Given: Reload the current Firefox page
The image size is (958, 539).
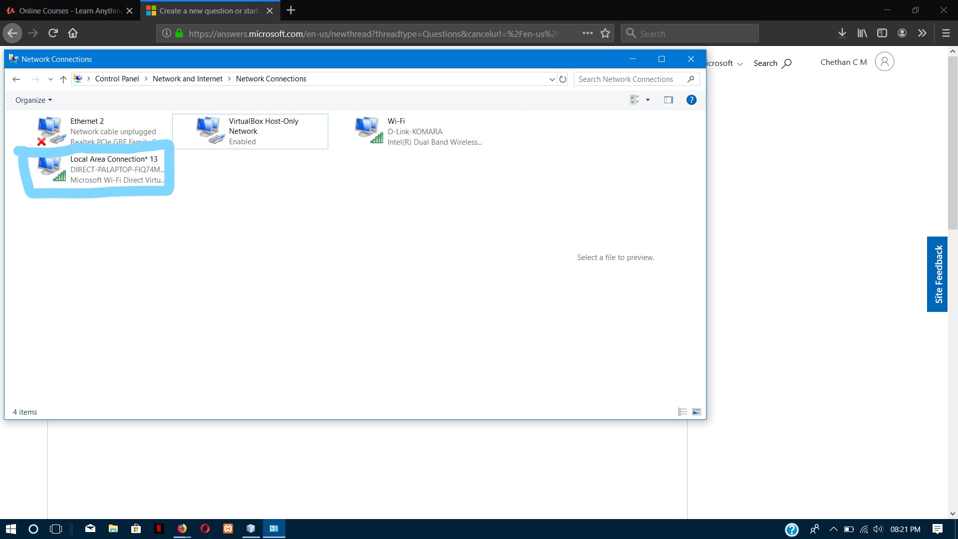Looking at the screenshot, I should (53, 33).
